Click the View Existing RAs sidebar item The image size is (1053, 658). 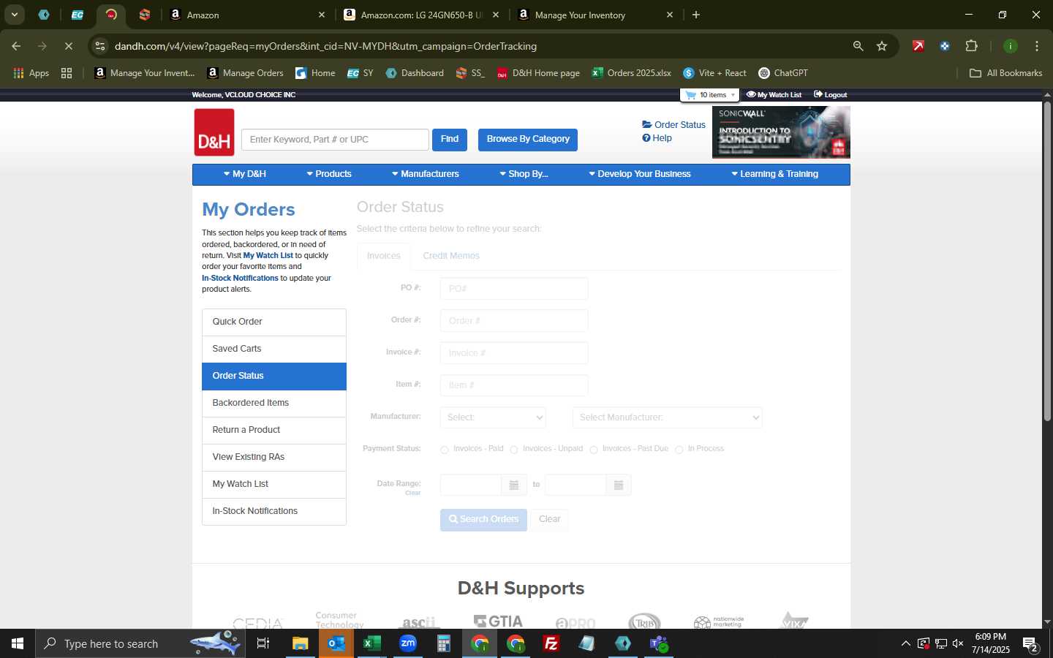point(274,458)
